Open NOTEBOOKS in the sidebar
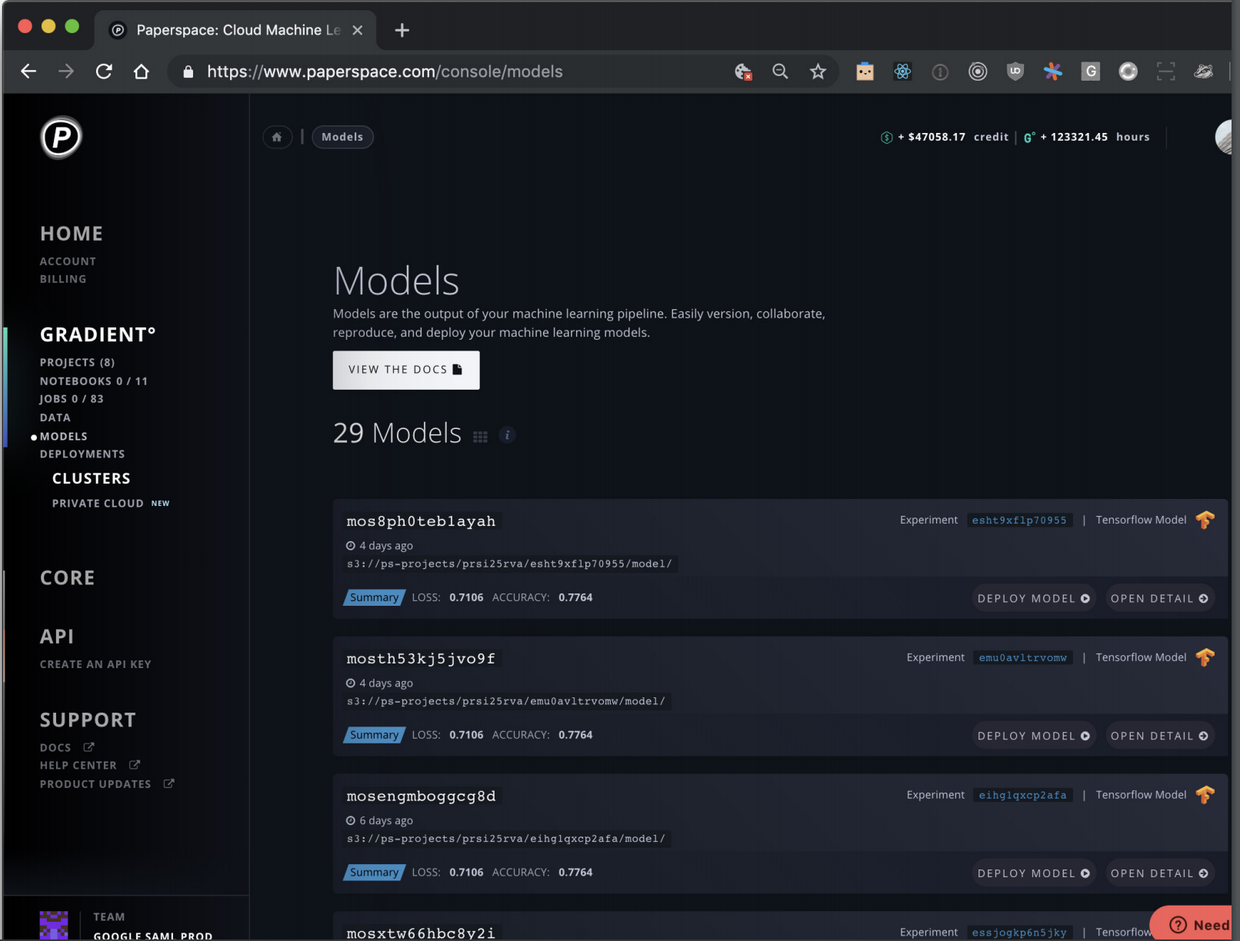Screen dimensions: 1240x941 [x=94, y=381]
